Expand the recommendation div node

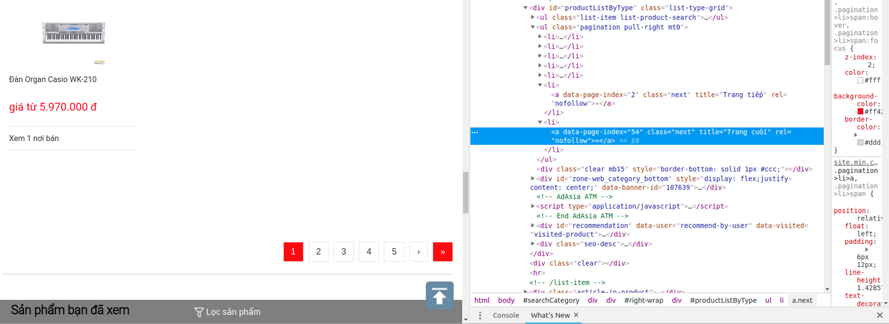click(x=533, y=226)
